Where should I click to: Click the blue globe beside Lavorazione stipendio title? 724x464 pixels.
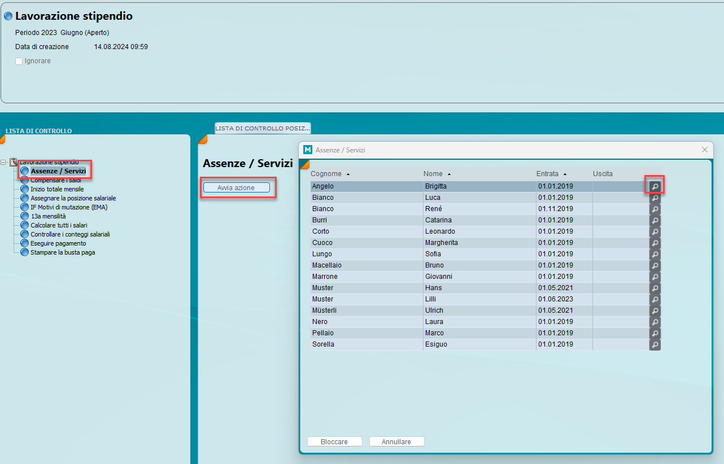pos(8,16)
